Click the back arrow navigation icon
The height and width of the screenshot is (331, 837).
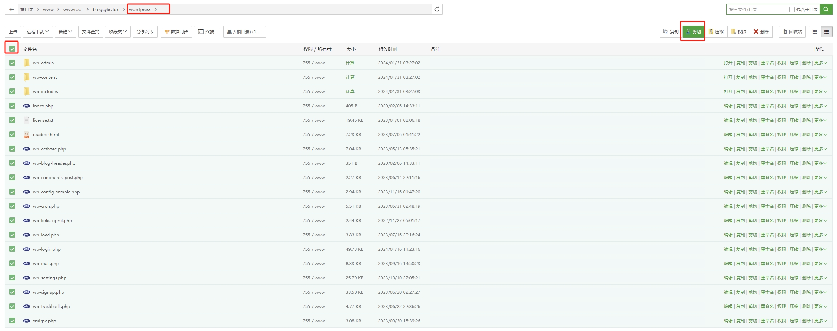[11, 9]
